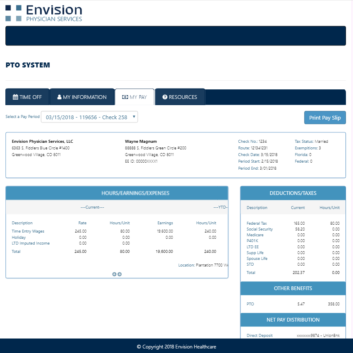
Task: Click the Supp Life deduction label
Action: click(255, 253)
